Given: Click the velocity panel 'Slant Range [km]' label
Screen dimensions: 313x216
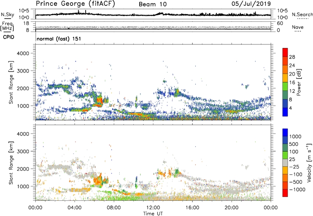Looking at the screenshot, I should [x=11, y=163].
